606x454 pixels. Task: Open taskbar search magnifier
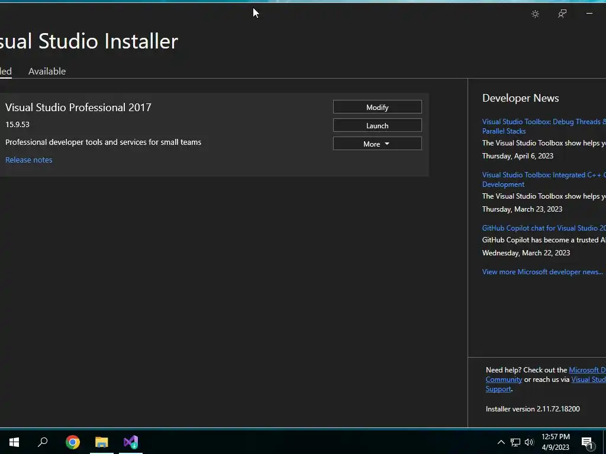click(x=43, y=442)
